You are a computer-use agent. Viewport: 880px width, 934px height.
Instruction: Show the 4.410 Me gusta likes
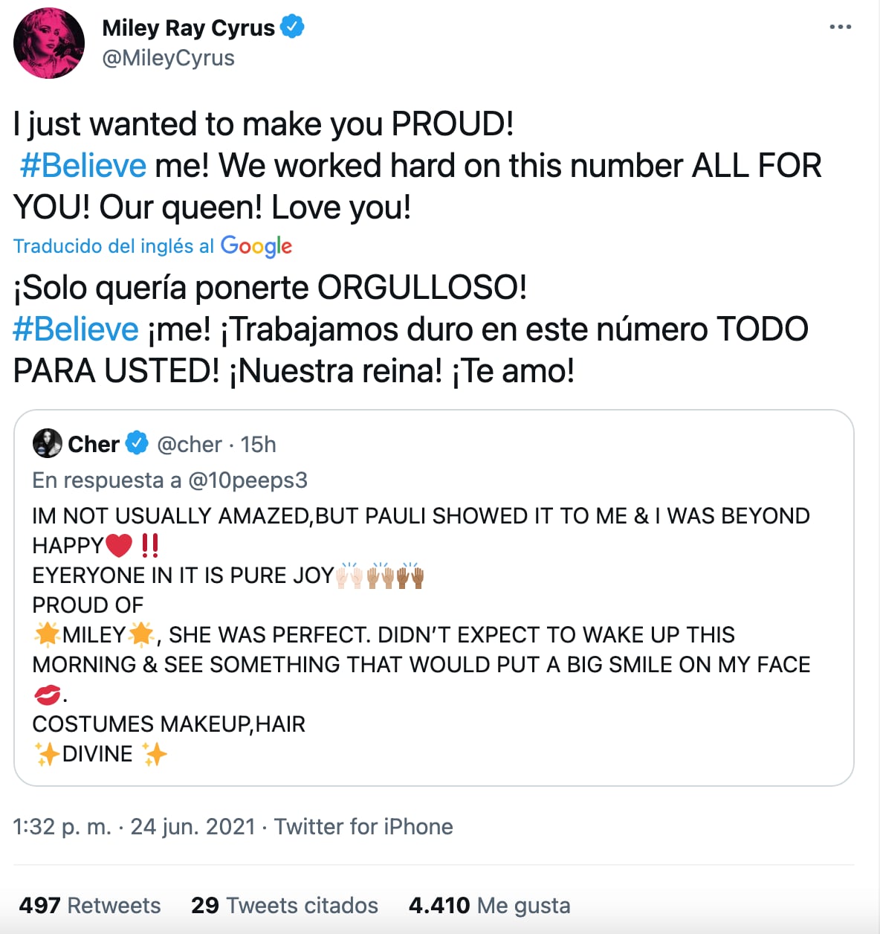(489, 905)
